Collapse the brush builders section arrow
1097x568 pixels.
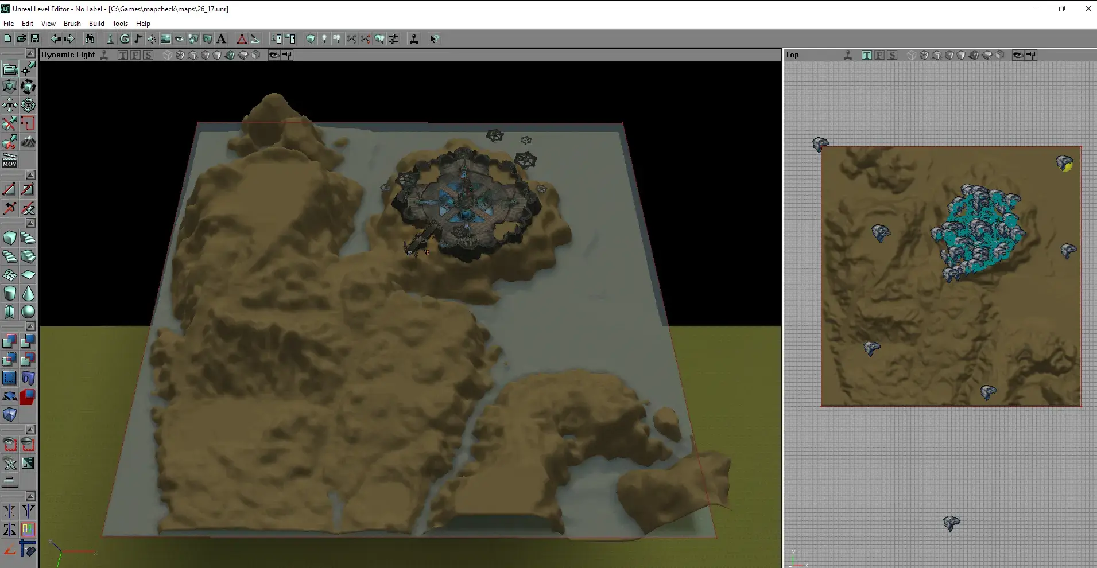pyautogui.click(x=30, y=223)
